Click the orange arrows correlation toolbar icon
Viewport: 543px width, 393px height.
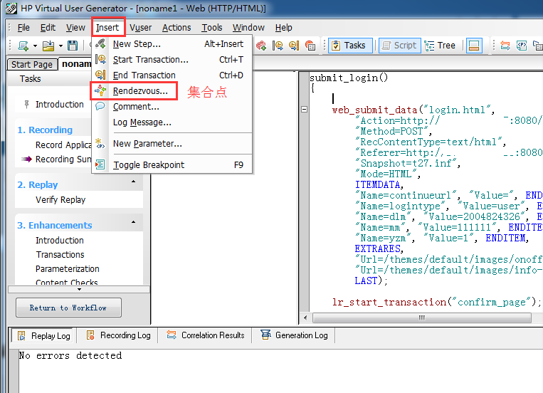click(505, 46)
